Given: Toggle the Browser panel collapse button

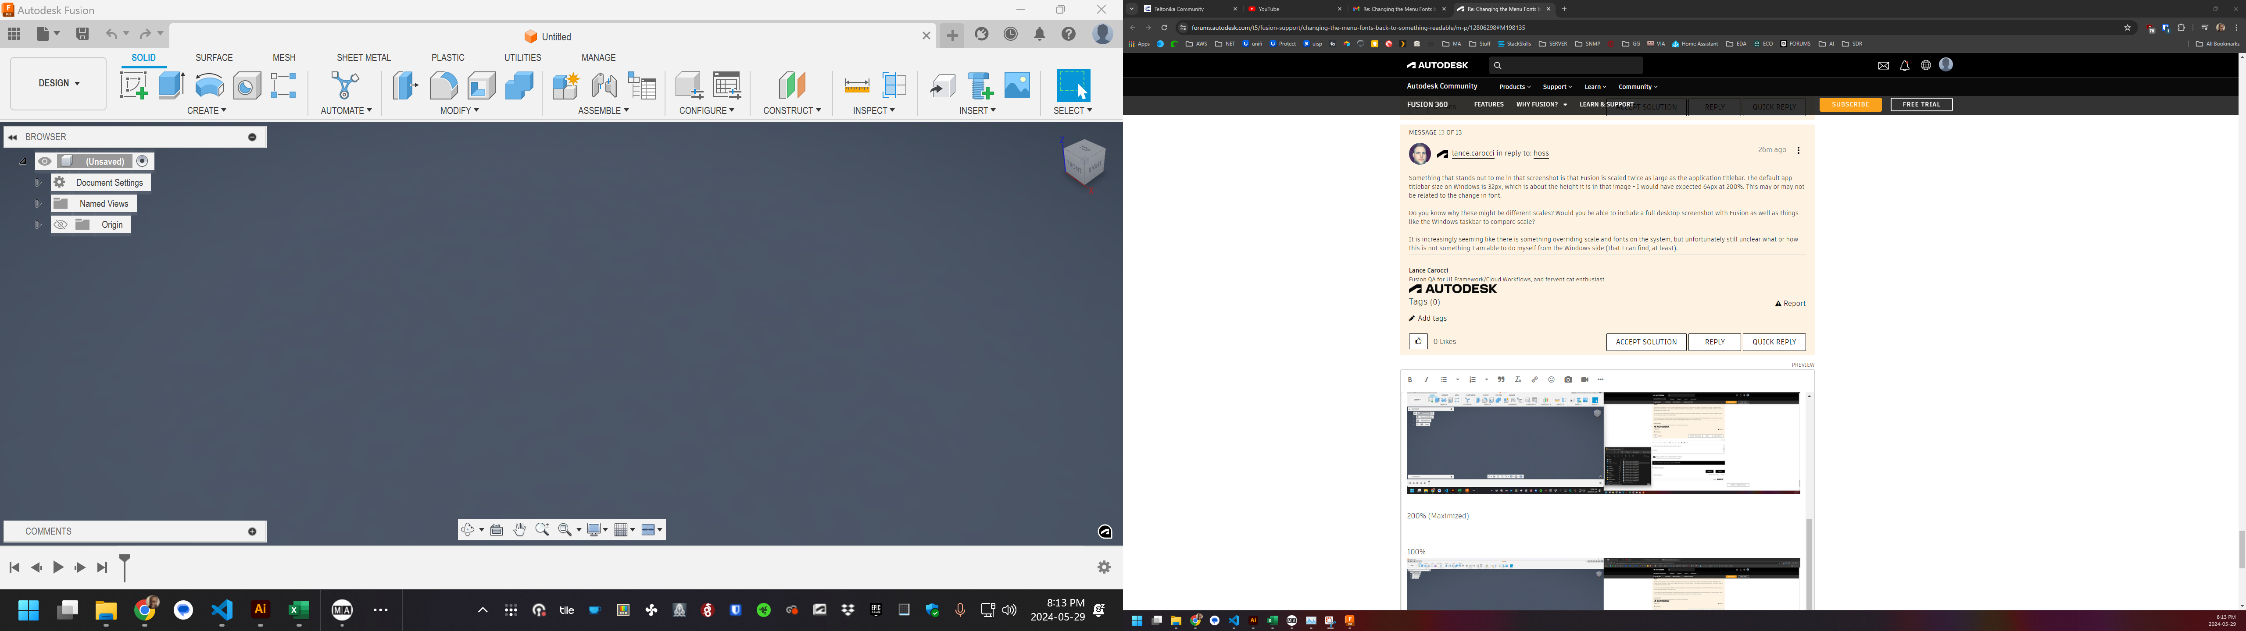Looking at the screenshot, I should point(252,137).
